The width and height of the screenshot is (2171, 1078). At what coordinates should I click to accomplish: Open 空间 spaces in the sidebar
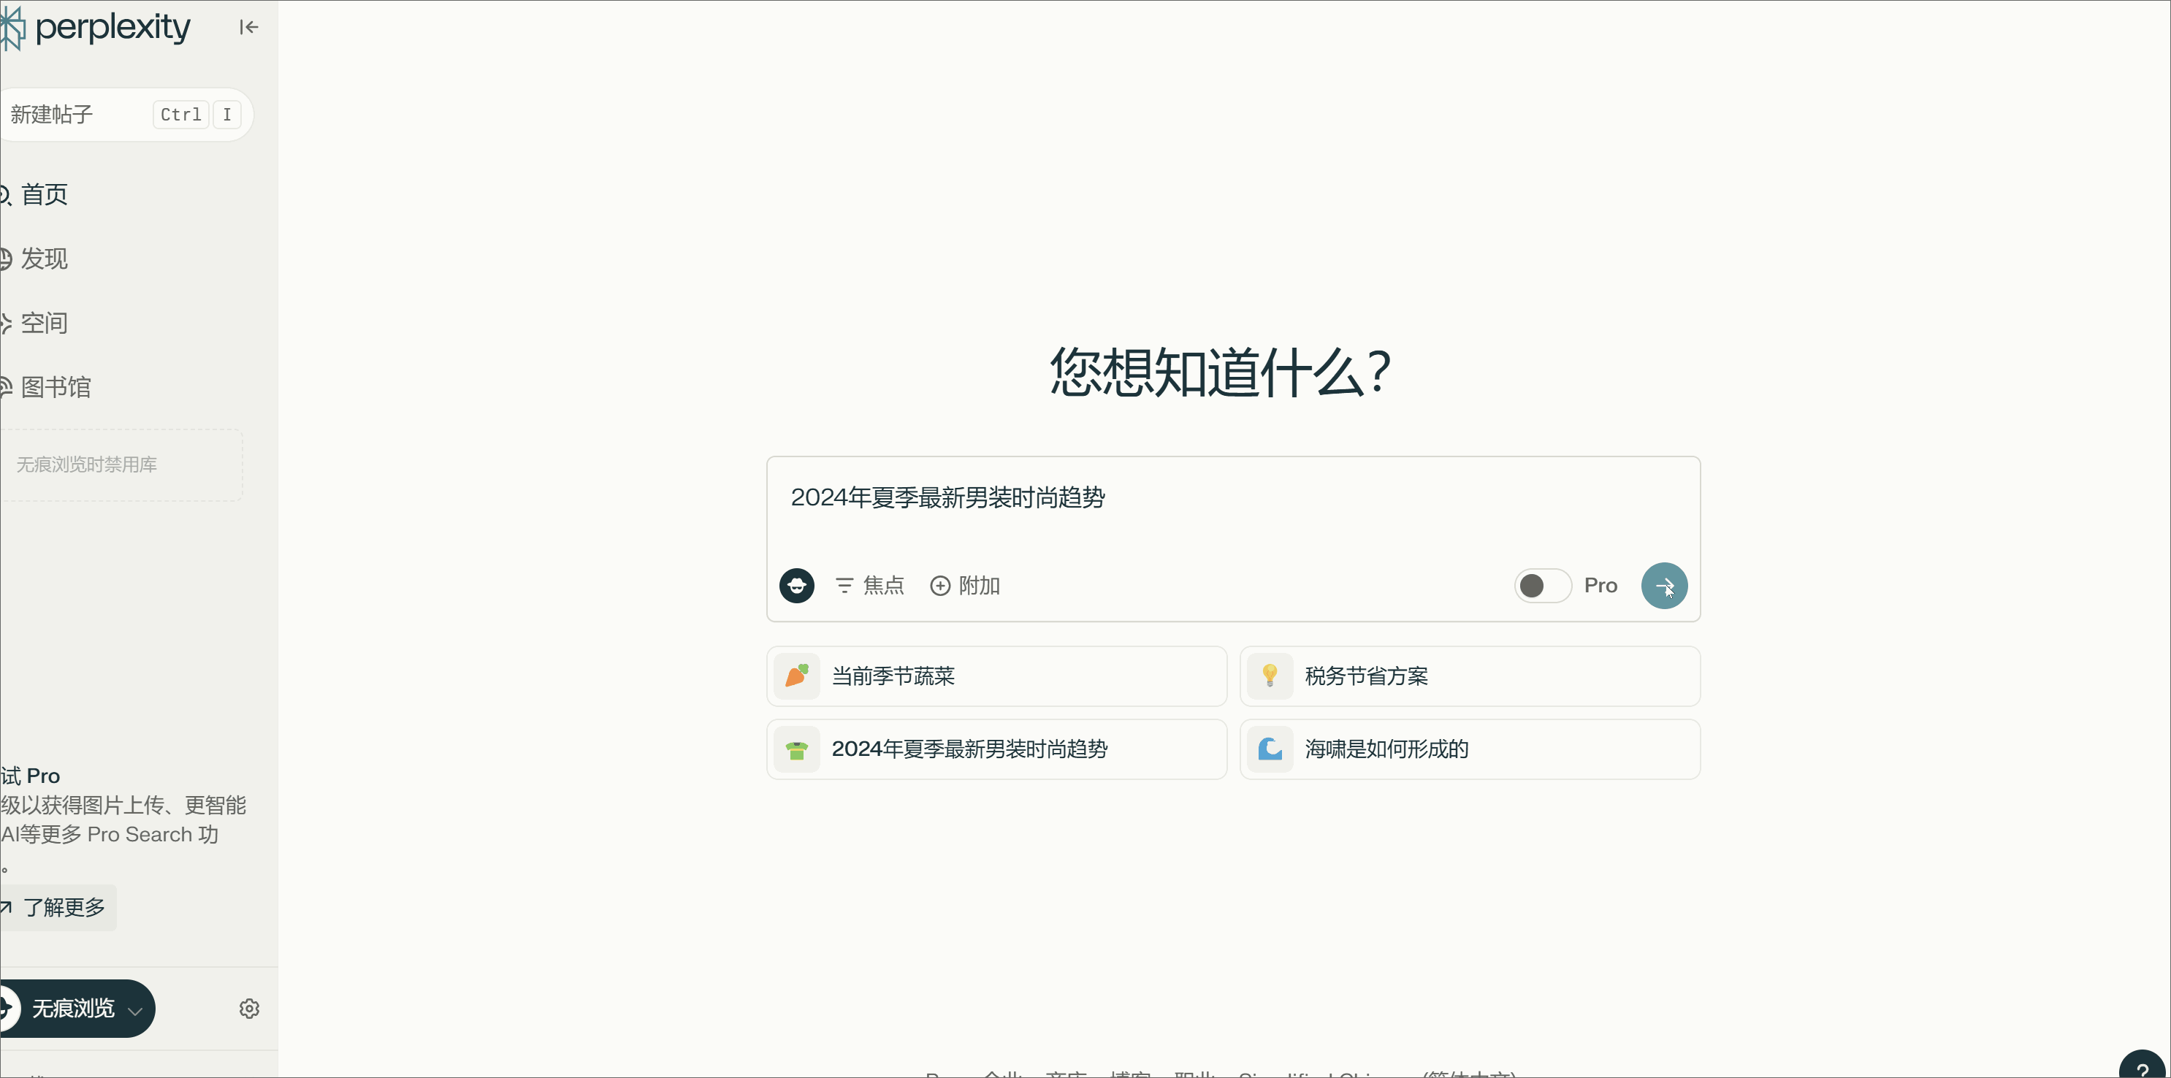point(44,323)
